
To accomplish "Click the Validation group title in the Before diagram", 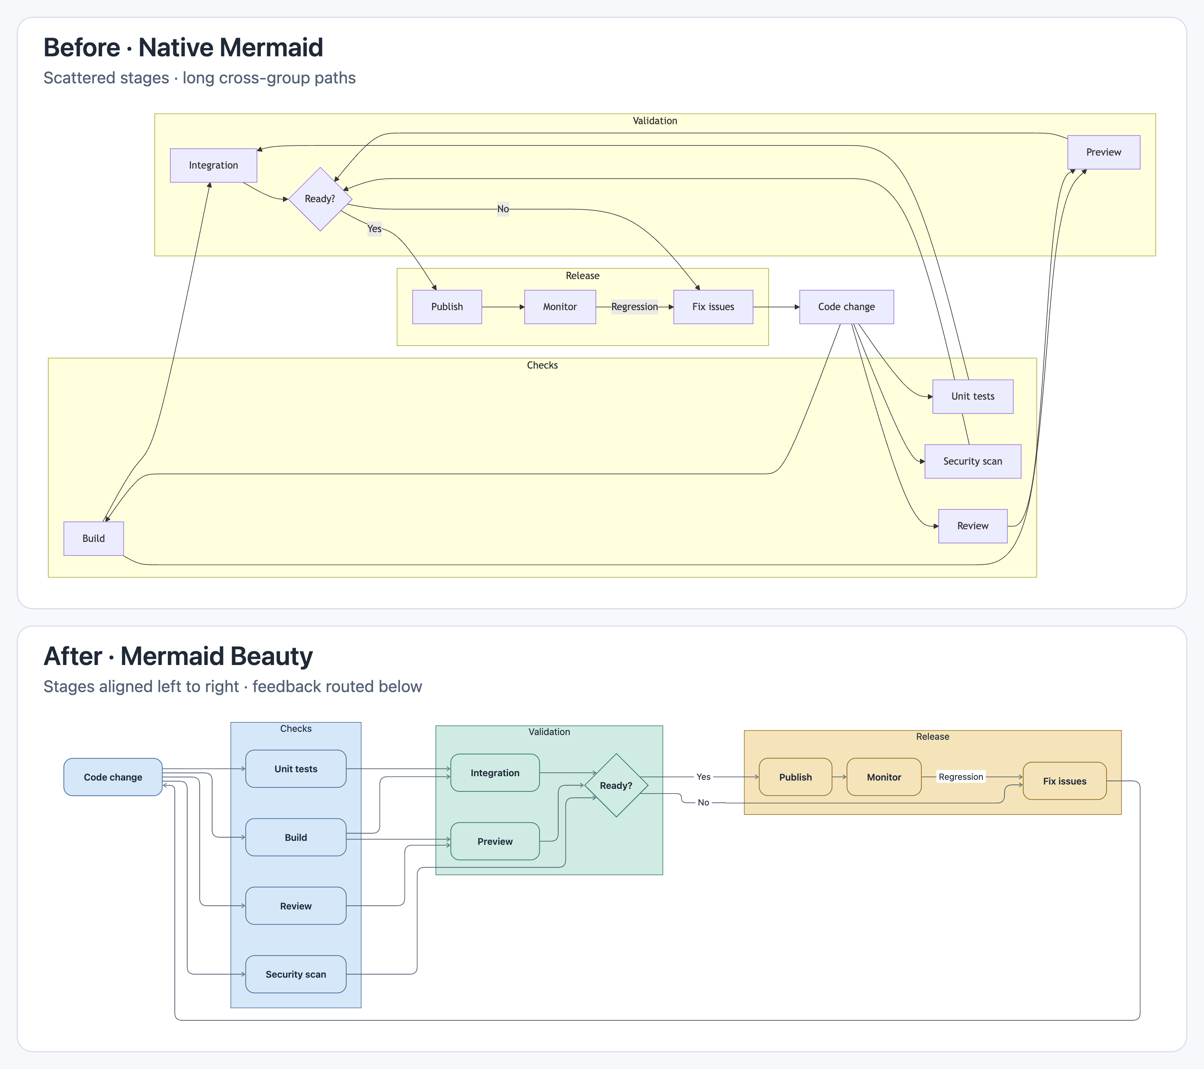I will click(x=654, y=121).
